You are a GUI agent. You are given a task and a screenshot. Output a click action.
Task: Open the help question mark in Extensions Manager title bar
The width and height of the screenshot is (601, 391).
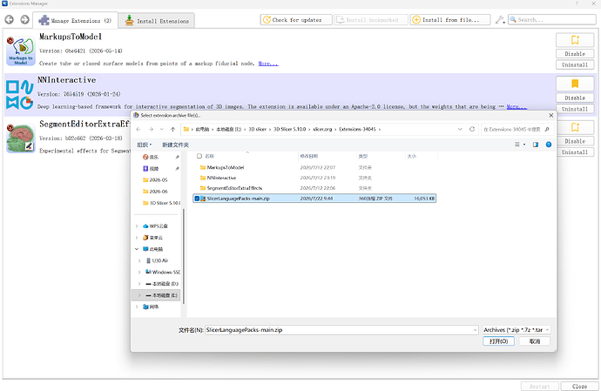click(x=577, y=3)
